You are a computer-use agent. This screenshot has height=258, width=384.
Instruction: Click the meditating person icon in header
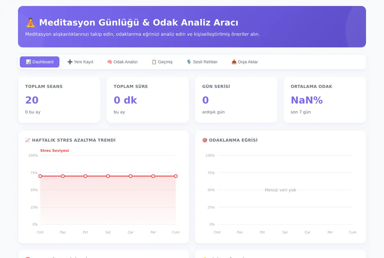(x=30, y=23)
